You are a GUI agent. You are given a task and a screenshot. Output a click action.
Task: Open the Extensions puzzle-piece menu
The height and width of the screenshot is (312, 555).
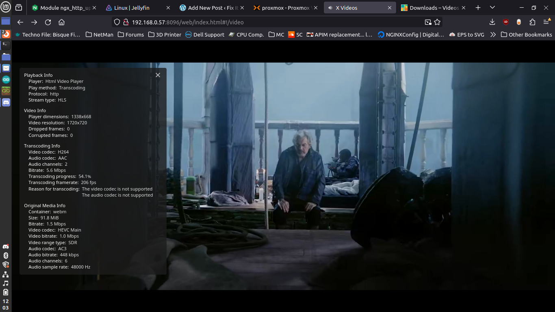click(532, 22)
